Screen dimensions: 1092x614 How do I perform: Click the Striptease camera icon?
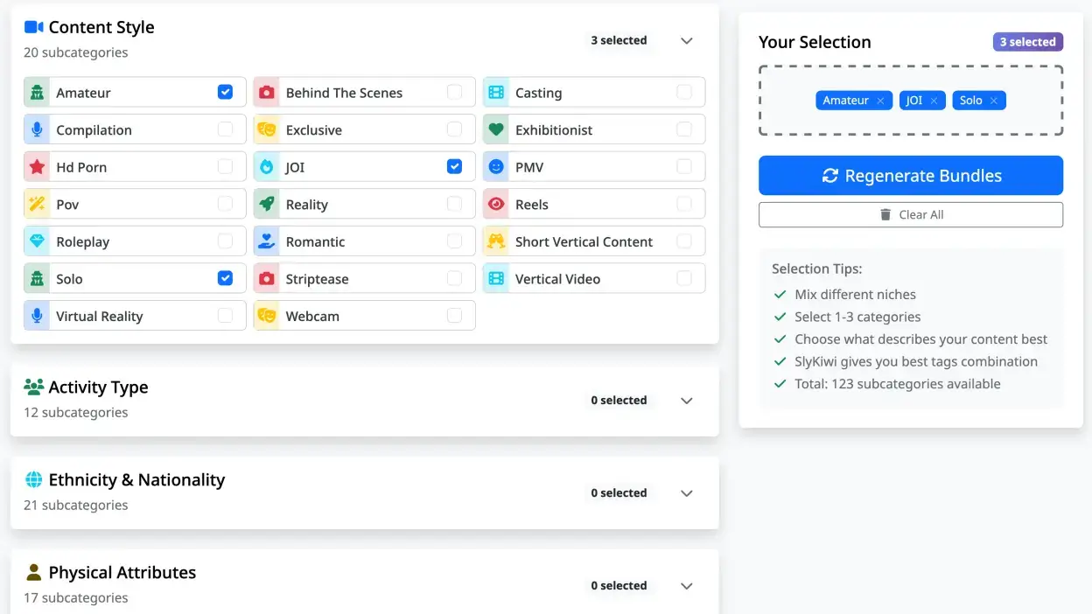[x=266, y=278]
